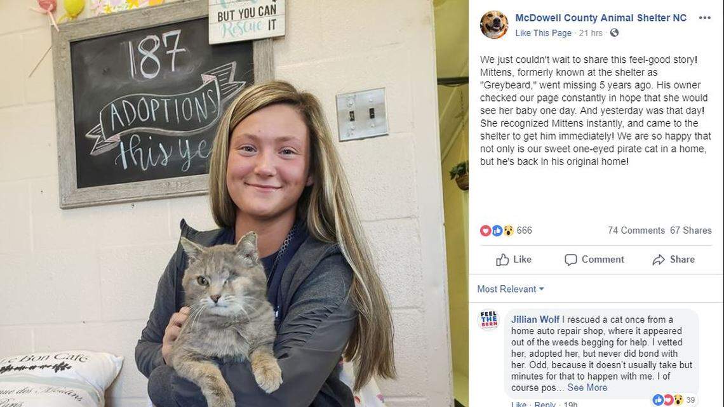Click Like This Page link
Image resolution: width=724 pixels, height=407 pixels.
pyautogui.click(x=543, y=33)
